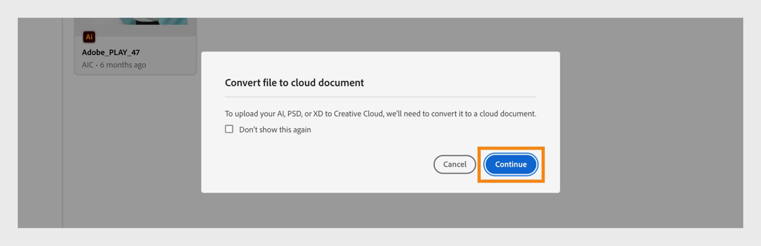
Task: Click the highlighted Continue button
Action: (510, 164)
